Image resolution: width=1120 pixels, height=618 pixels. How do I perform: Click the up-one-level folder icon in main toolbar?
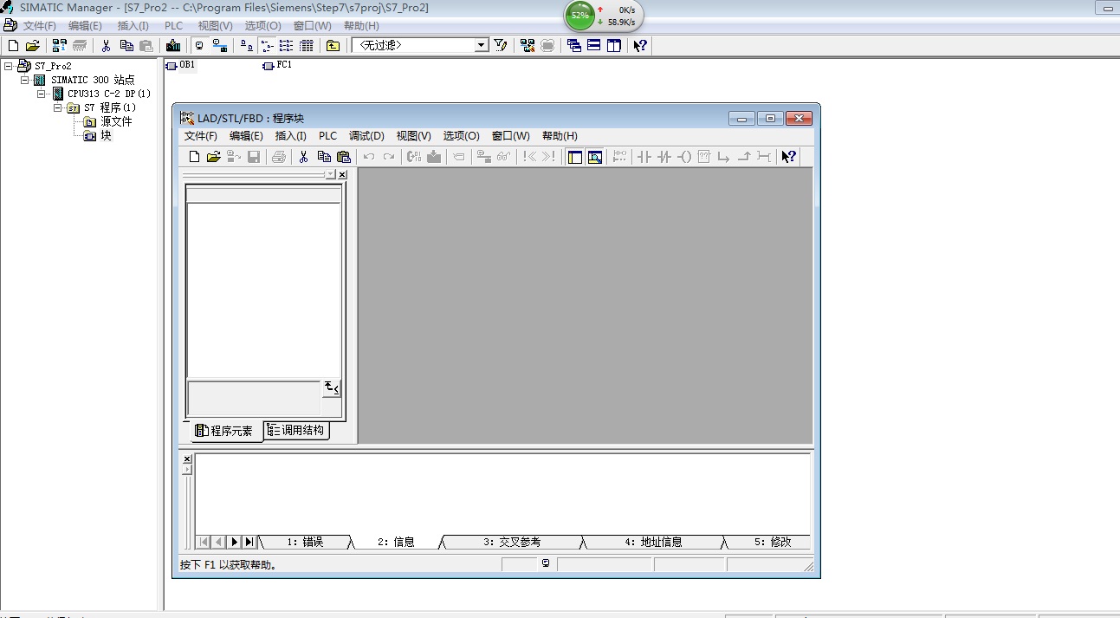tap(333, 45)
